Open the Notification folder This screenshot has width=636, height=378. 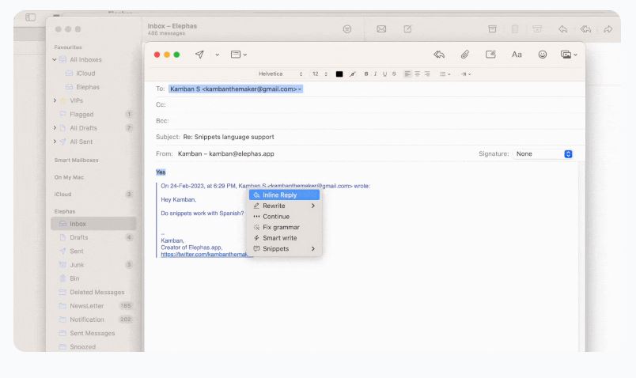coord(93,319)
